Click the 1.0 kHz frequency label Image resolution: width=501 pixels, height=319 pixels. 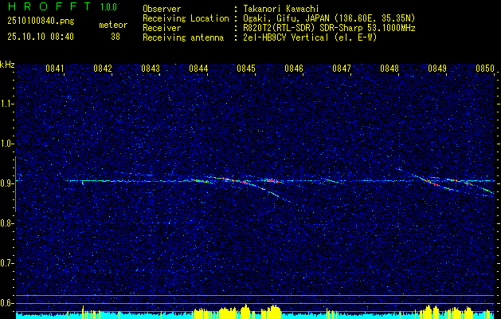click(6, 144)
